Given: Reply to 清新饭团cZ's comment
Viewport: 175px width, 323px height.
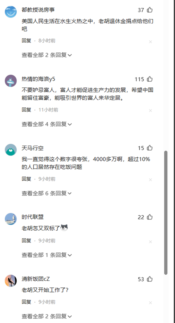Looking at the screenshot, I should click(x=26, y=302).
